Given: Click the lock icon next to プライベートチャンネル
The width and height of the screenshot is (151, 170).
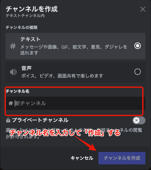Looking at the screenshot, I should [x=8, y=120].
